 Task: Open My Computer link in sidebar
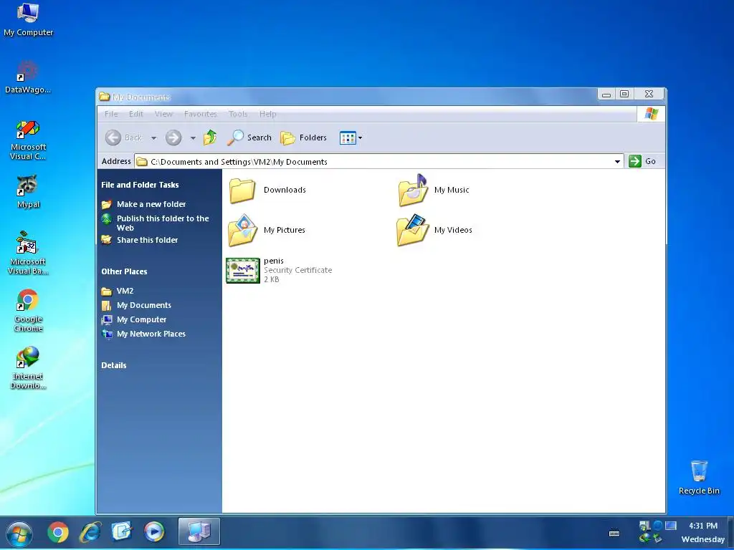click(141, 319)
